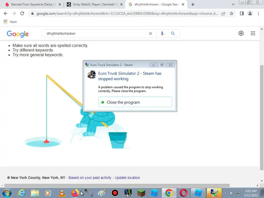The image size is (264, 198).
Task: Click the horizontal page scrollbar
Action: pos(117,185)
